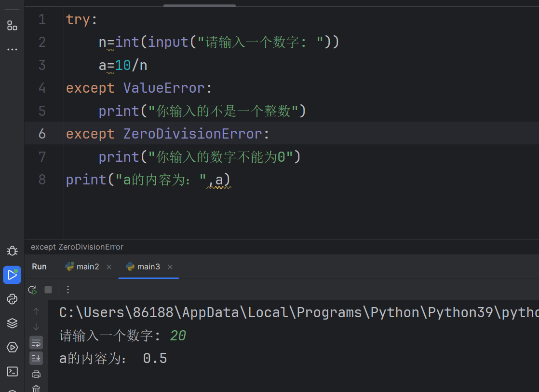The height and width of the screenshot is (392, 539).
Task: Open the run toolbar more options menu
Action: point(68,290)
